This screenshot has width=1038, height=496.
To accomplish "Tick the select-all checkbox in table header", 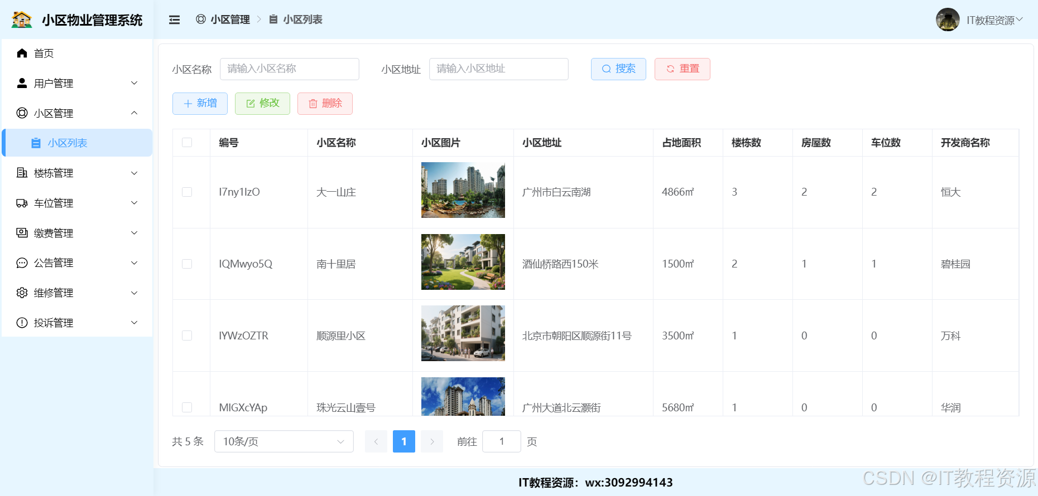I will 187,143.
